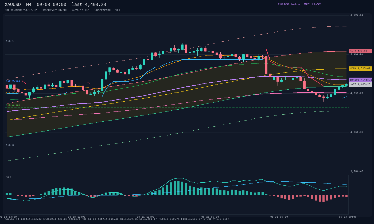Select the Fib 0.382 level label
Screen dimensions: 374x224
point(13,105)
